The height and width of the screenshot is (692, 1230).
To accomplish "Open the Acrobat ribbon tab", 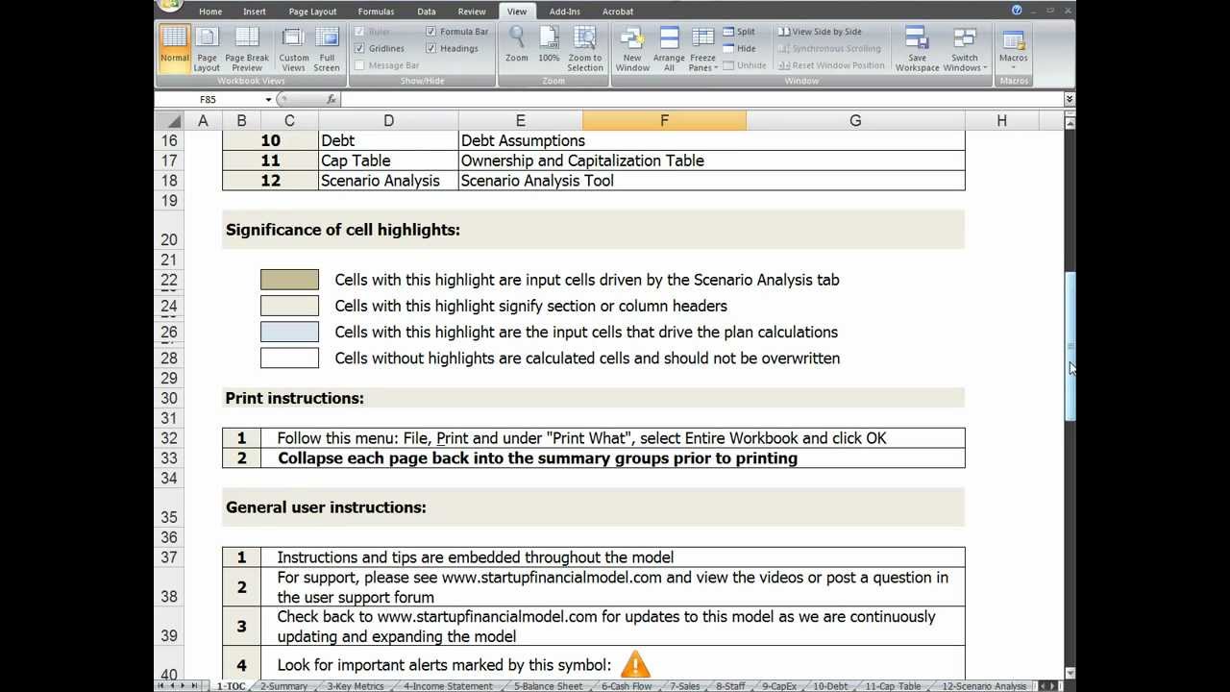I will (618, 12).
